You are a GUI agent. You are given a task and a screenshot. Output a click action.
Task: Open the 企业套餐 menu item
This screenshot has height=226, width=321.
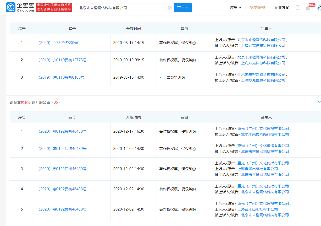click(282, 8)
